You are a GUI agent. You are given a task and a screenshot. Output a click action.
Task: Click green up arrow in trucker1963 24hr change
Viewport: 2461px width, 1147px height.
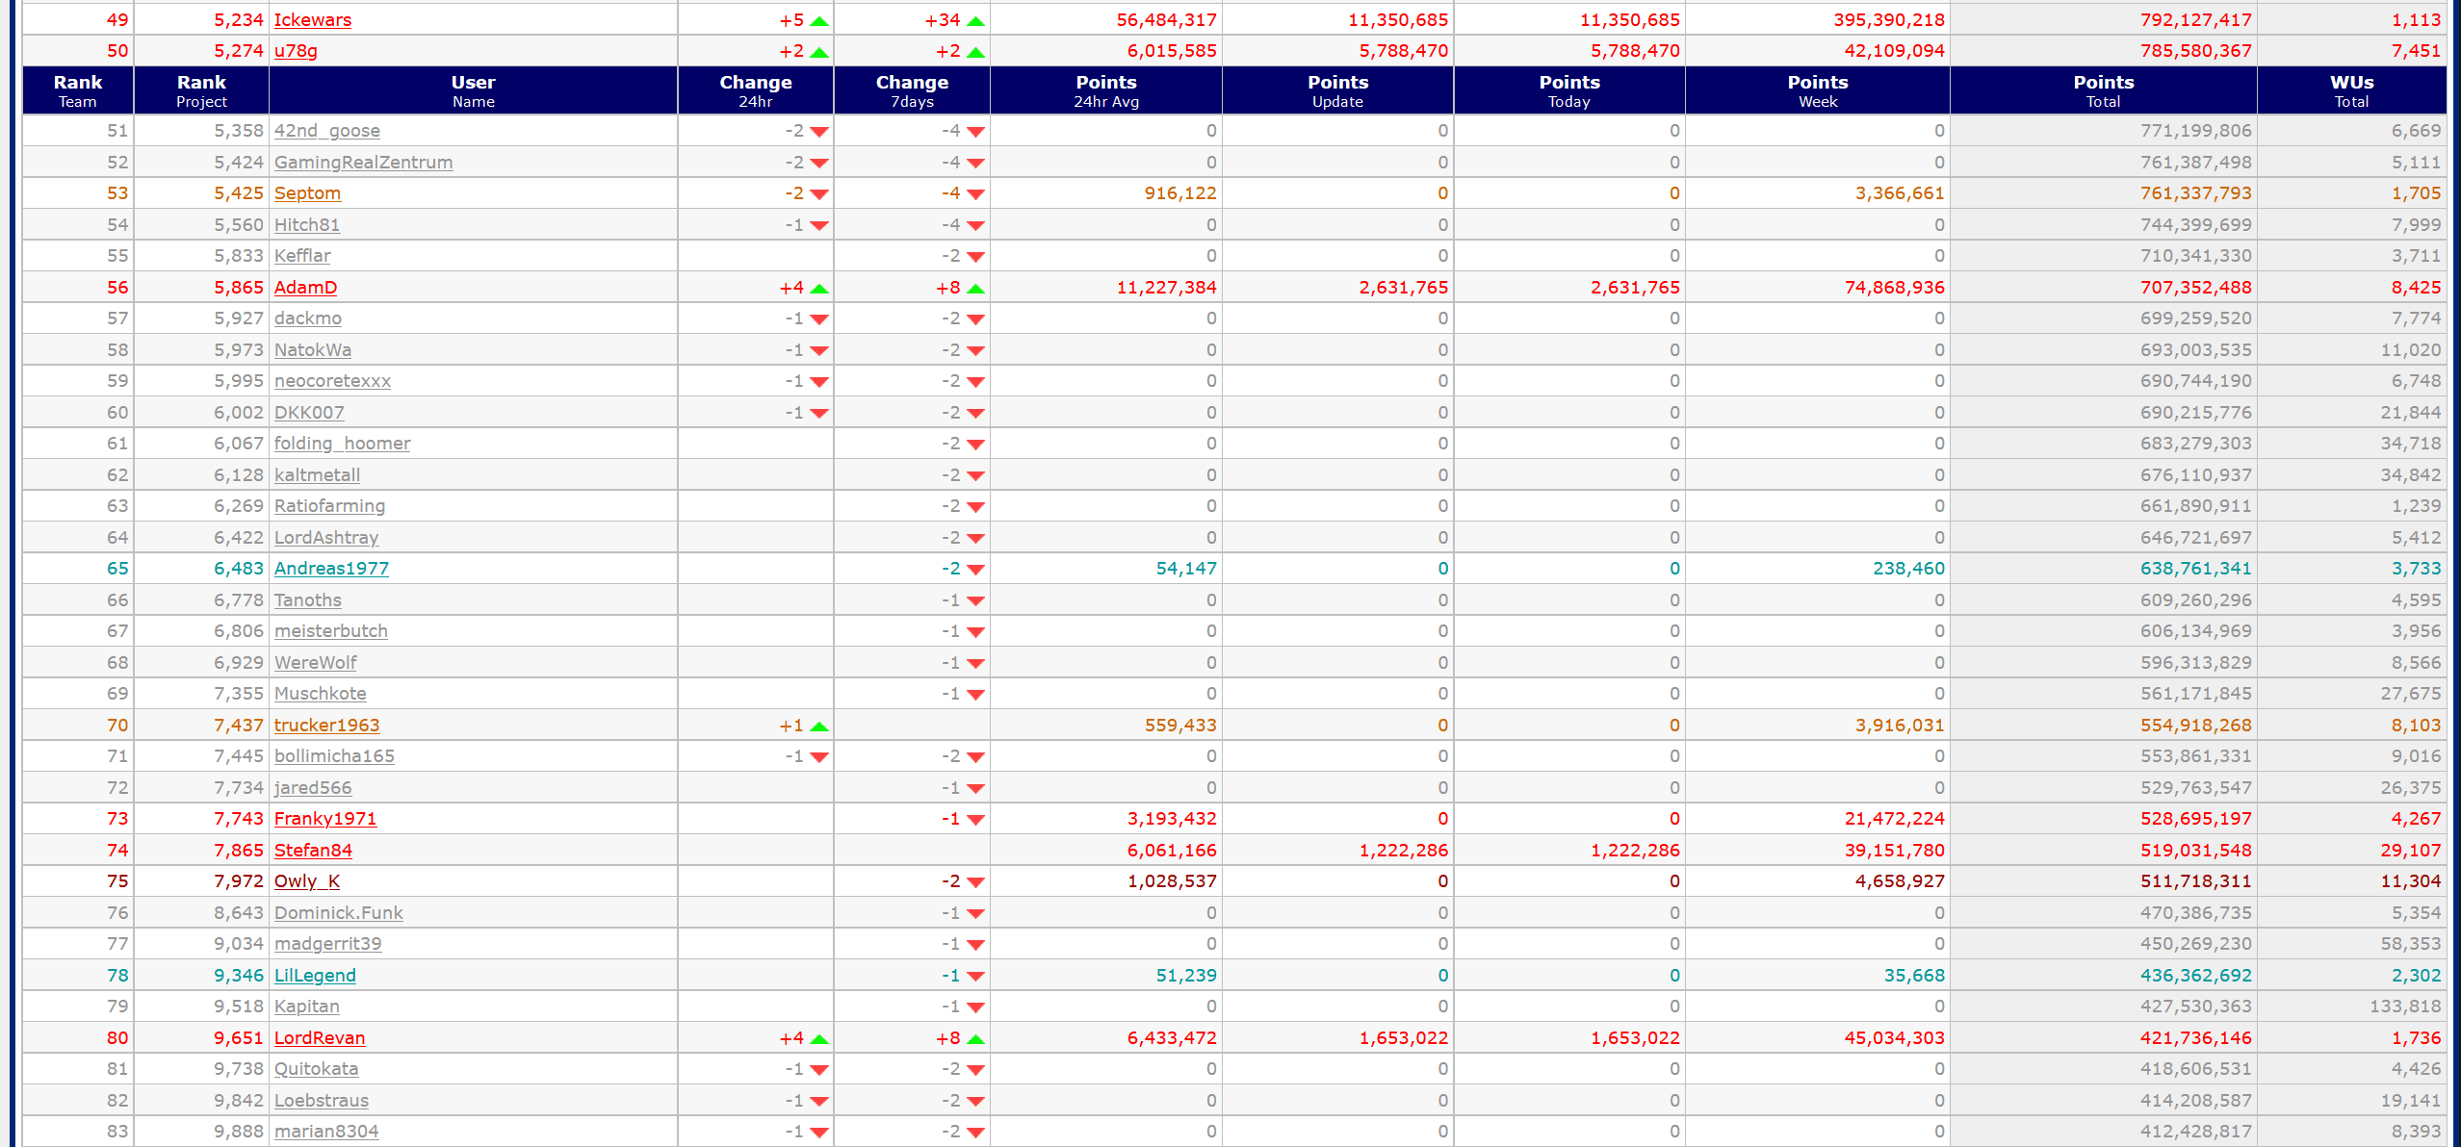(x=818, y=726)
